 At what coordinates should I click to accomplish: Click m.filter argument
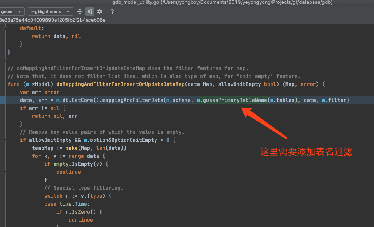[x=334, y=100]
